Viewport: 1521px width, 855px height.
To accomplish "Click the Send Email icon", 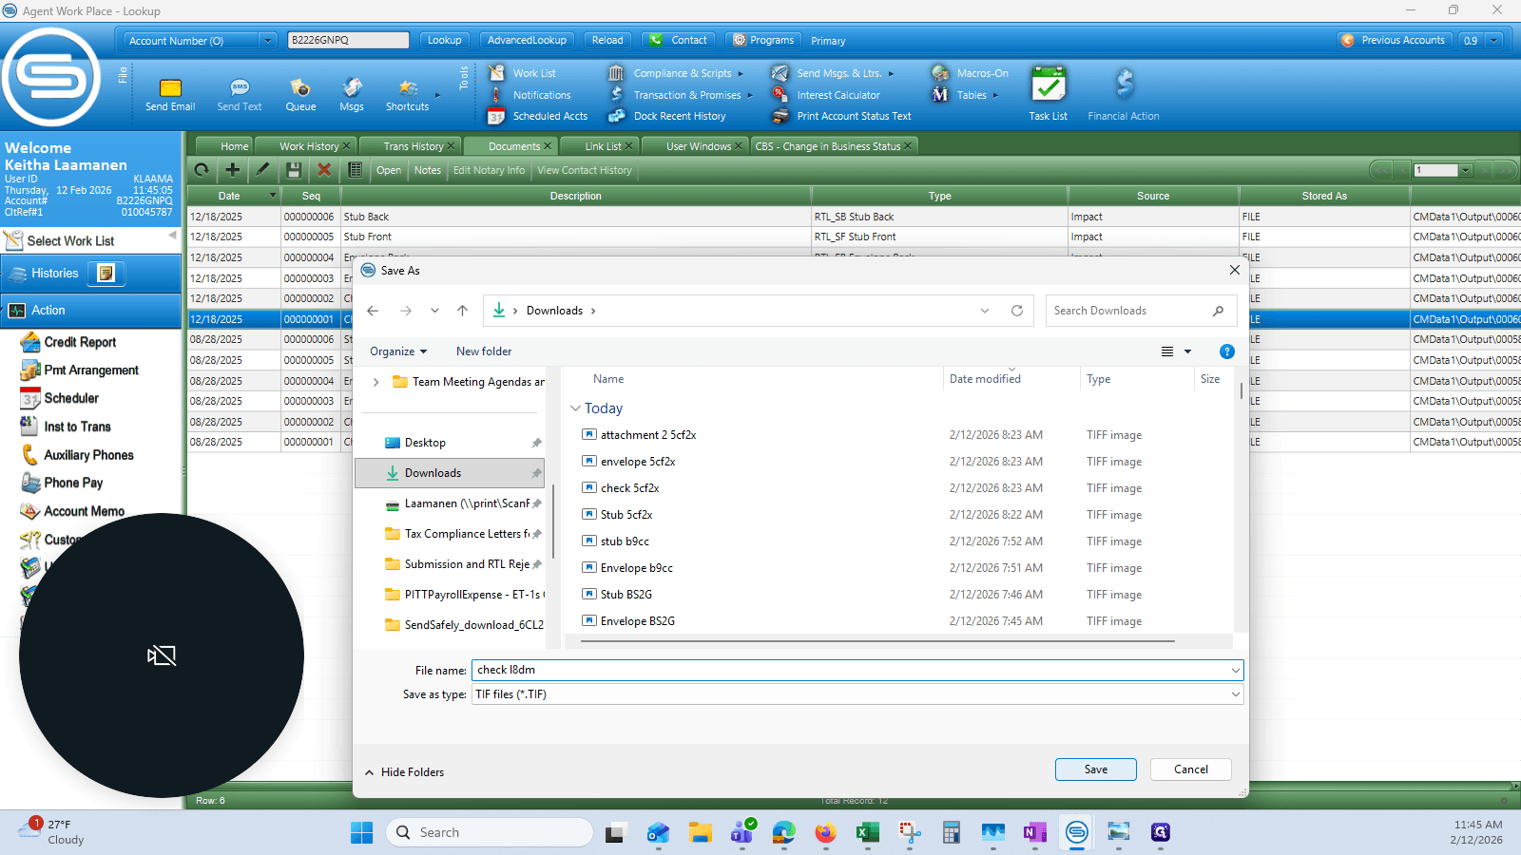I will [x=170, y=88].
